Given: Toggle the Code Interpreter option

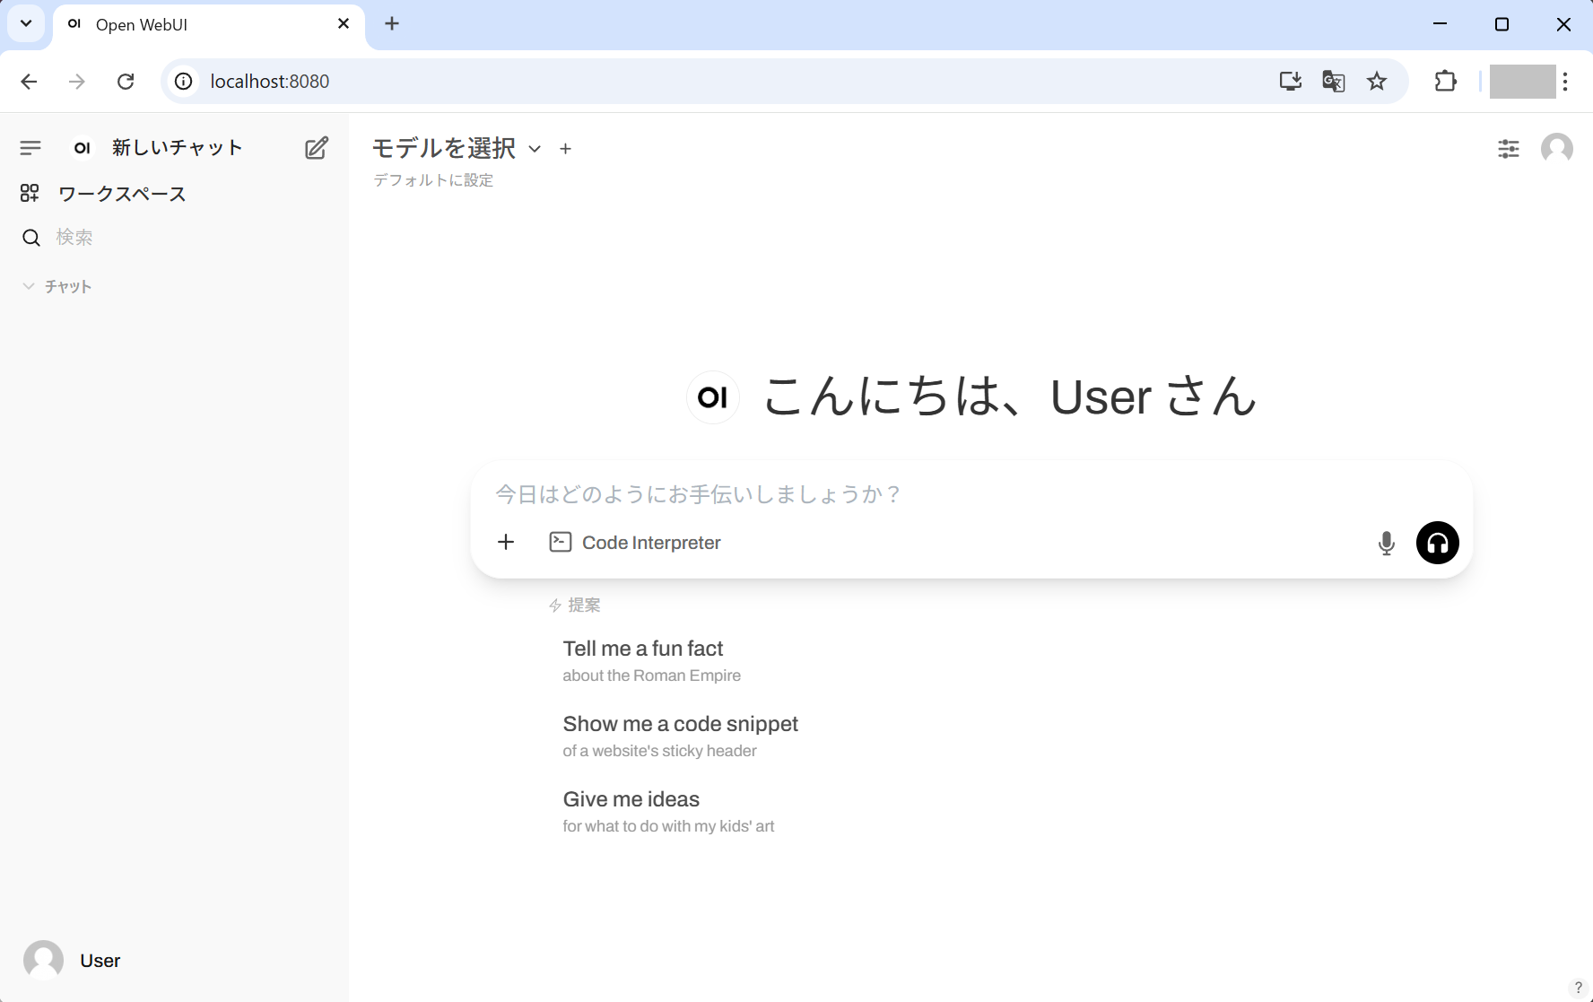Looking at the screenshot, I should tap(635, 543).
